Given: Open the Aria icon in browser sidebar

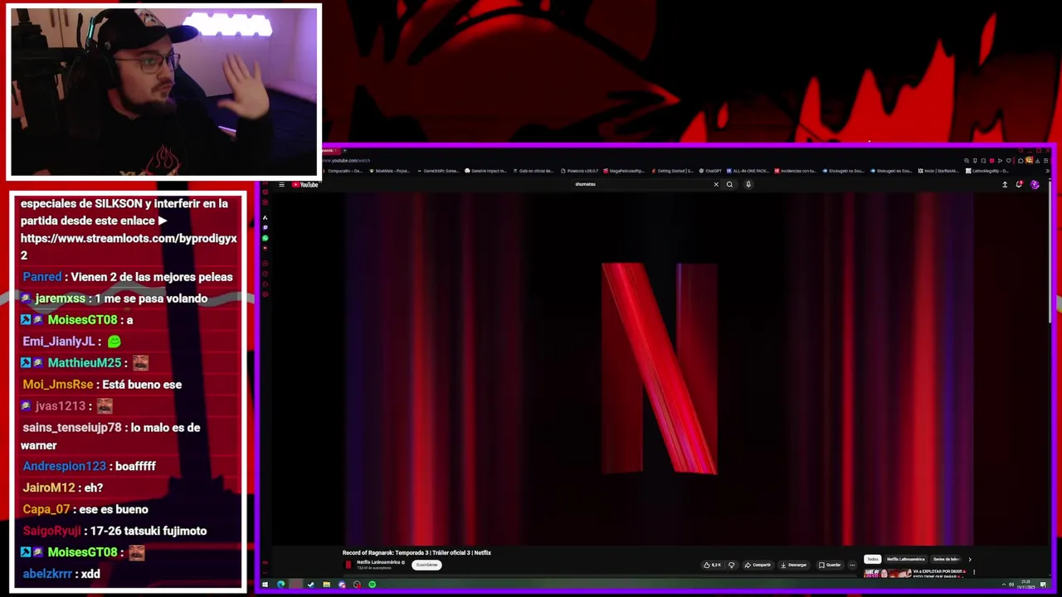Looking at the screenshot, I should (265, 218).
